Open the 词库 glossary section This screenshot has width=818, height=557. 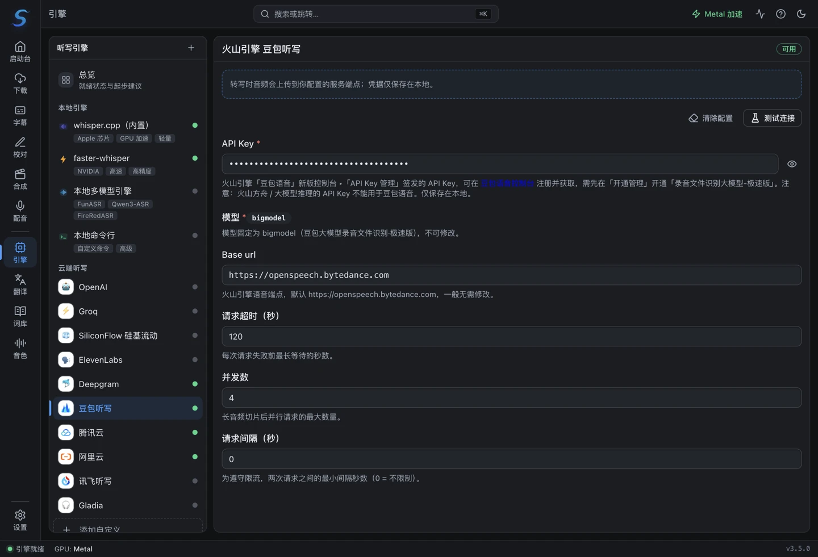pyautogui.click(x=20, y=316)
